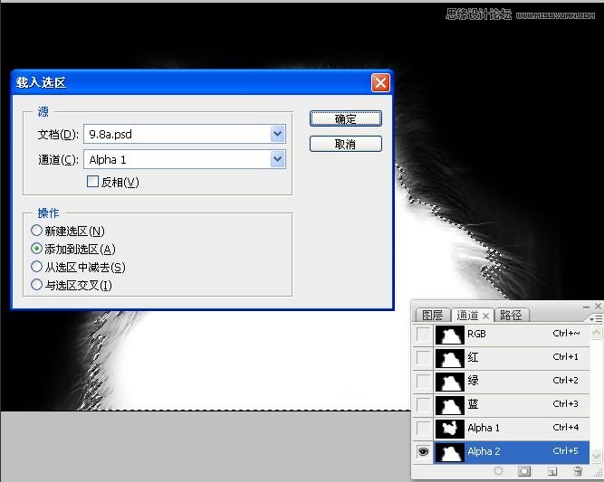The image size is (604, 482).
Task: Confirm with the 确定 button
Action: point(346,118)
